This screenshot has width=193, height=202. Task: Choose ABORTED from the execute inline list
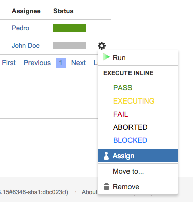click(131, 127)
